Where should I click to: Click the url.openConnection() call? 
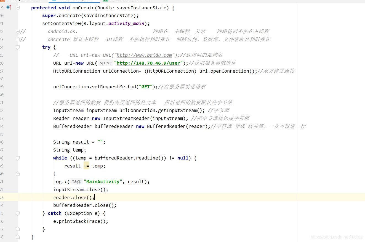pyautogui.click(x=228, y=71)
